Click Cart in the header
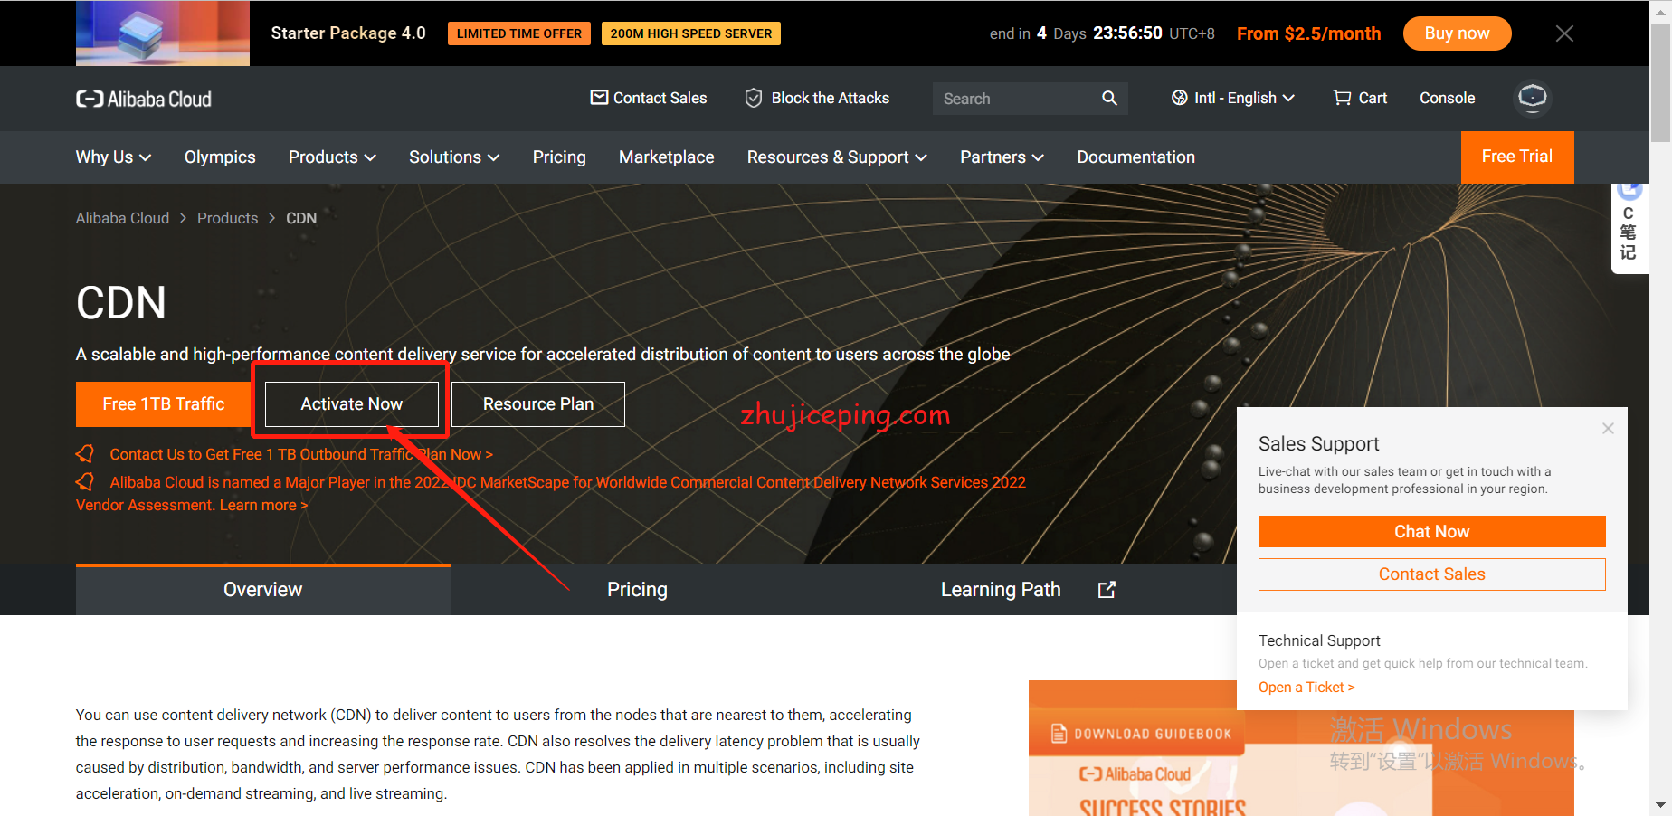 [x=1360, y=98]
